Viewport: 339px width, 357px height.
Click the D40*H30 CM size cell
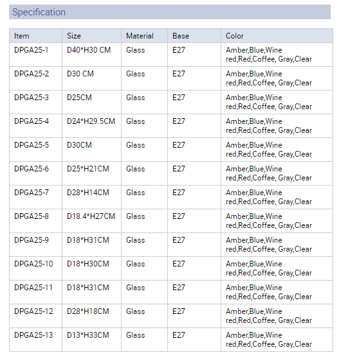point(91,55)
